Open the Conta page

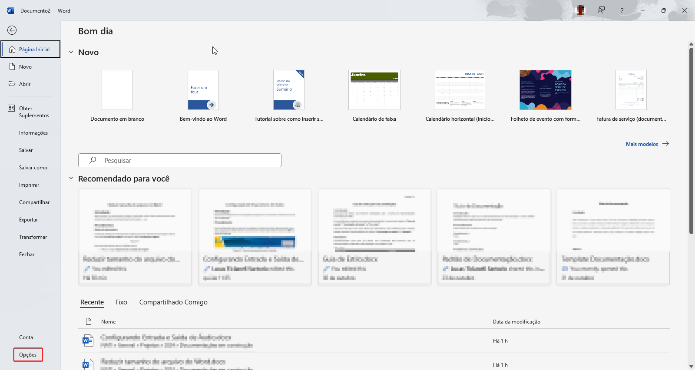[x=26, y=337]
